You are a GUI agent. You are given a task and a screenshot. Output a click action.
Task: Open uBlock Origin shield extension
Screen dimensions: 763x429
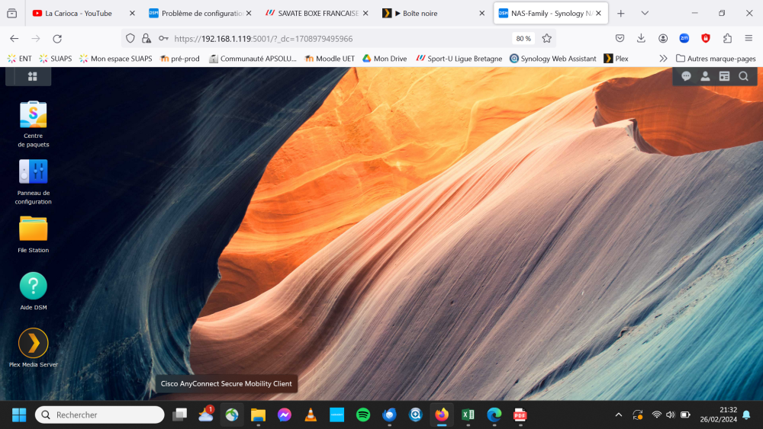tap(706, 38)
